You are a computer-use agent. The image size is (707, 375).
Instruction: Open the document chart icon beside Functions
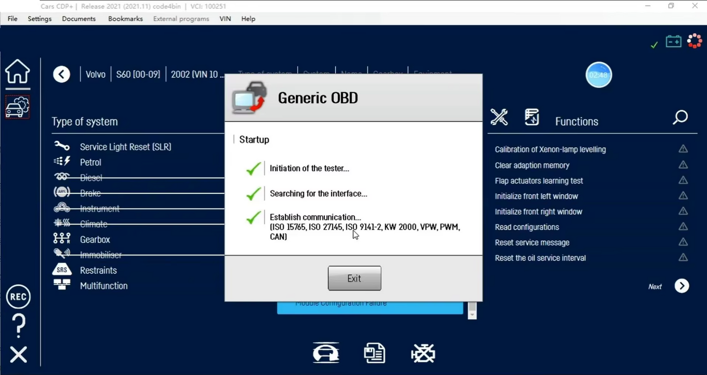(532, 117)
